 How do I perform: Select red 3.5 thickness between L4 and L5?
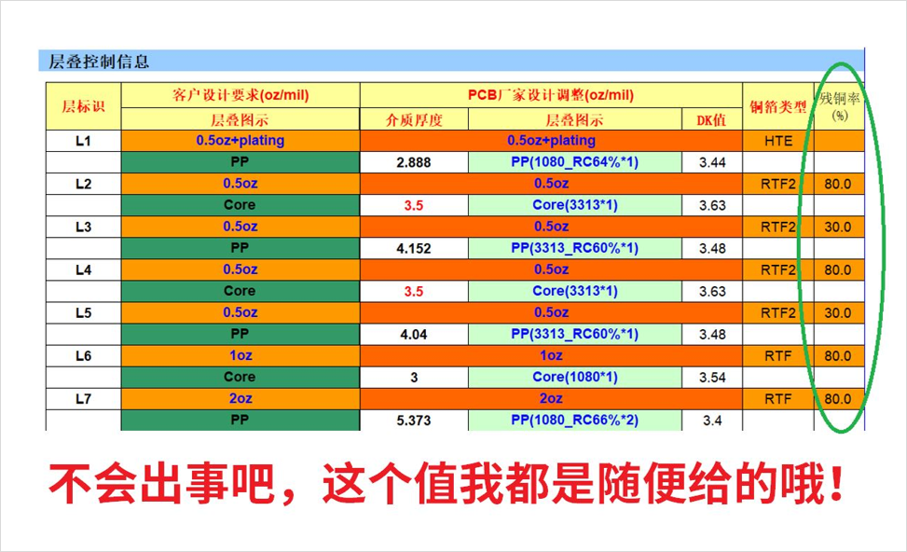tap(414, 291)
